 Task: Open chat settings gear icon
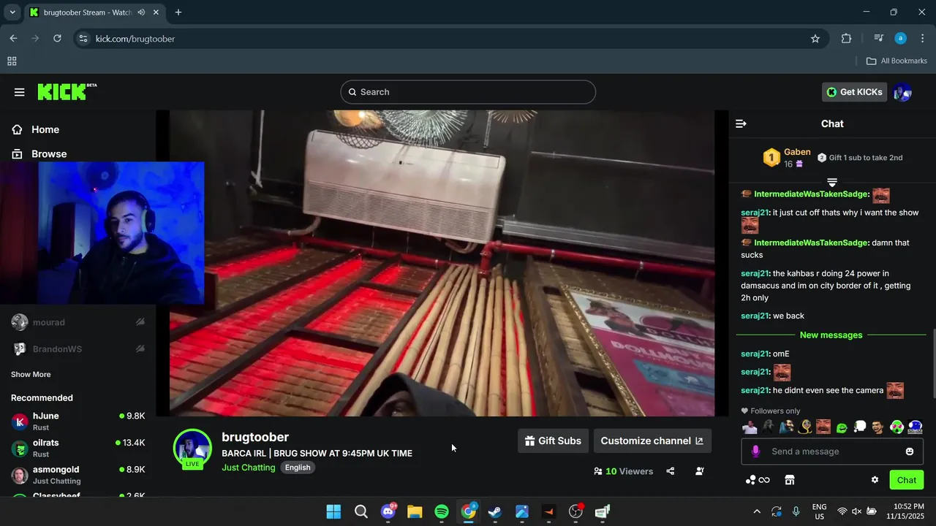tap(875, 480)
